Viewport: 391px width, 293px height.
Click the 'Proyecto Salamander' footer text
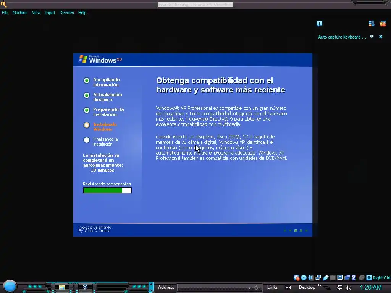click(95, 227)
